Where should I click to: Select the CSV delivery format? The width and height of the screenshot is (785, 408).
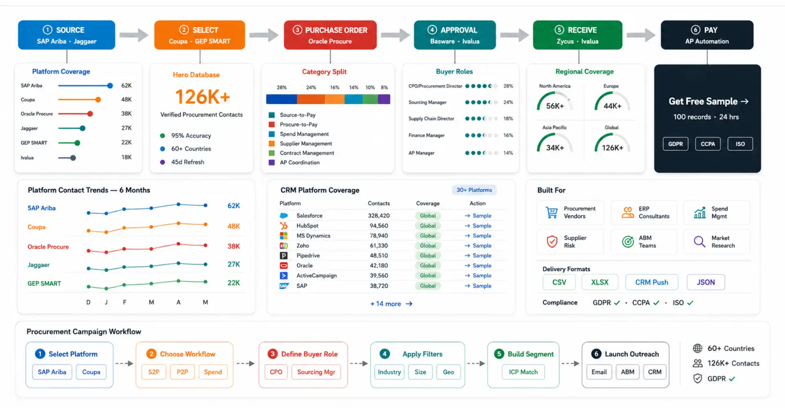(559, 282)
